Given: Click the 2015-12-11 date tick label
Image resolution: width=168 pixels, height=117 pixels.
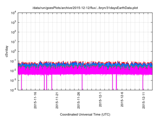Looking at the screenshot, I should [x=144, y=100].
